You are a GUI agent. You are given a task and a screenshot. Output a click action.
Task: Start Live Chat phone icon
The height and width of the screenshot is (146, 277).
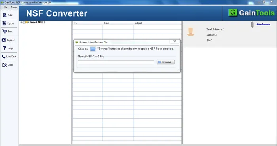click(3, 57)
